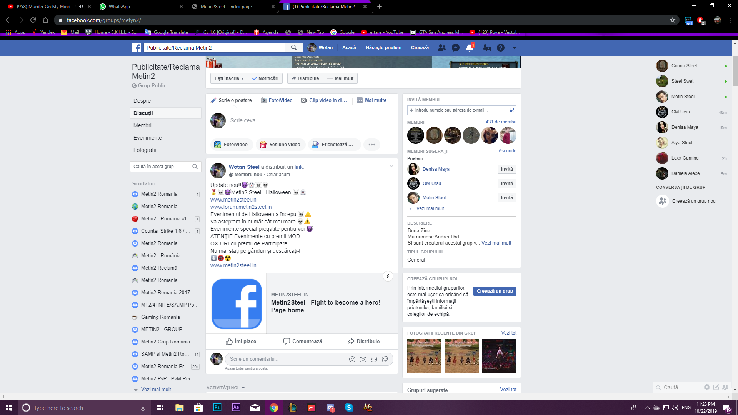
Task: Open the quick help question mark icon
Action: pos(500,48)
